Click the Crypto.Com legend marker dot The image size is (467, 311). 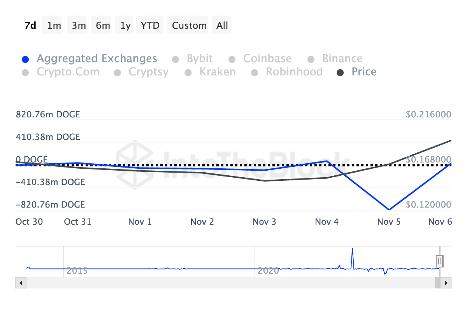tap(25, 73)
